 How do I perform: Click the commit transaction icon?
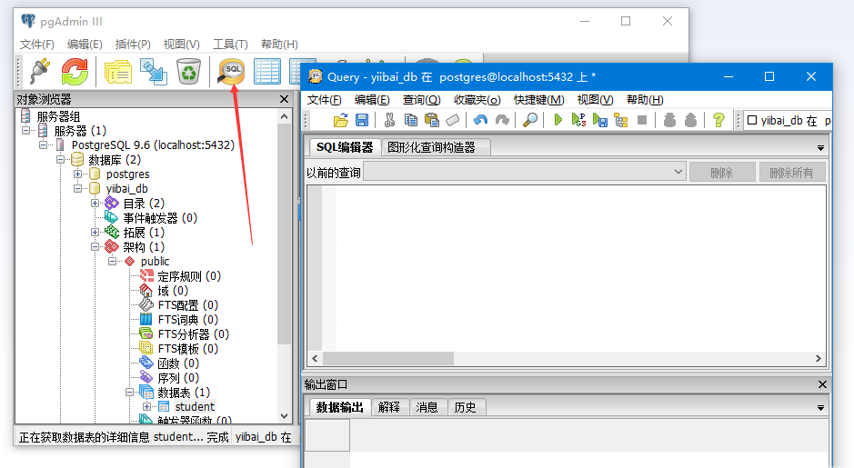(670, 120)
